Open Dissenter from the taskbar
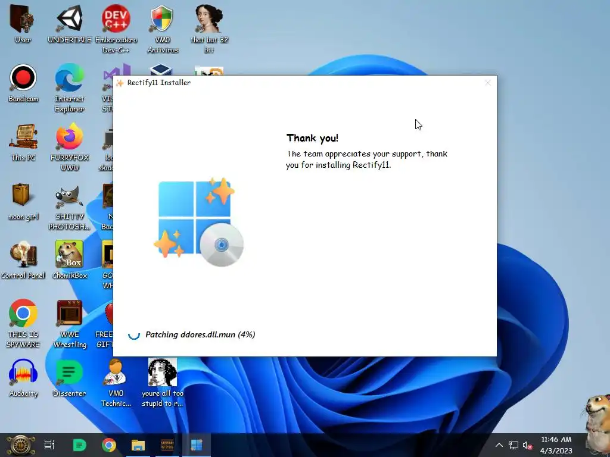Screen dimensions: 610x457 (x=79, y=445)
